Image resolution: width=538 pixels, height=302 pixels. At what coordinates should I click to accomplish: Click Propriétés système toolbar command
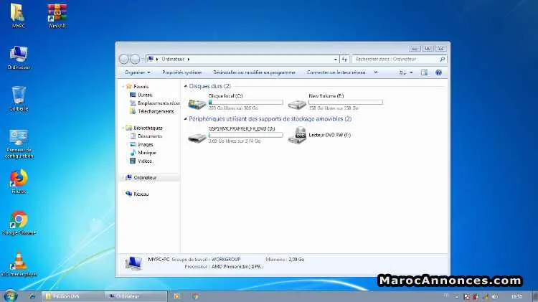tap(182, 72)
